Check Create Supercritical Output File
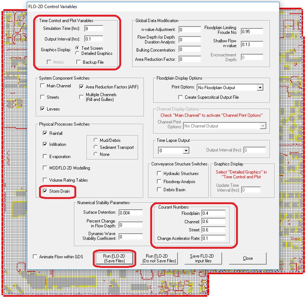 pos(180,97)
